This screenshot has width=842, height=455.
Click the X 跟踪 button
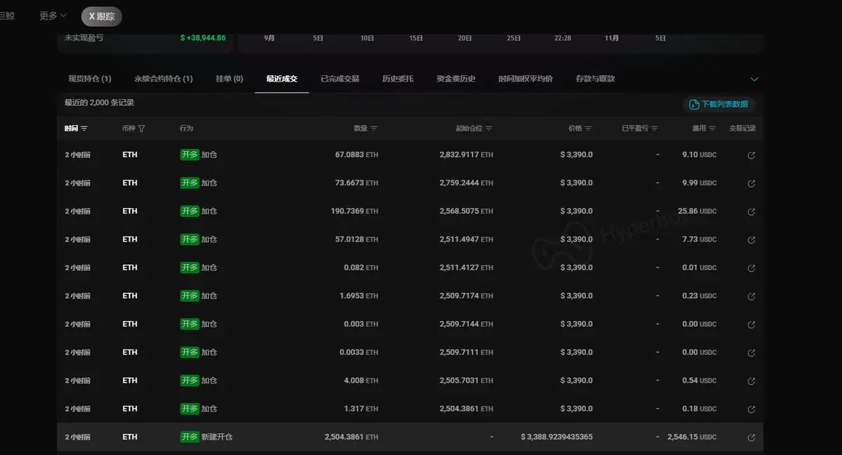tap(102, 16)
